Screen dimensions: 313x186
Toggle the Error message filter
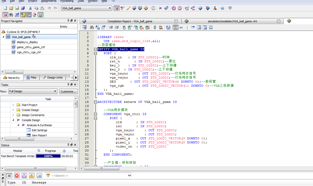pyautogui.click(x=17, y=176)
